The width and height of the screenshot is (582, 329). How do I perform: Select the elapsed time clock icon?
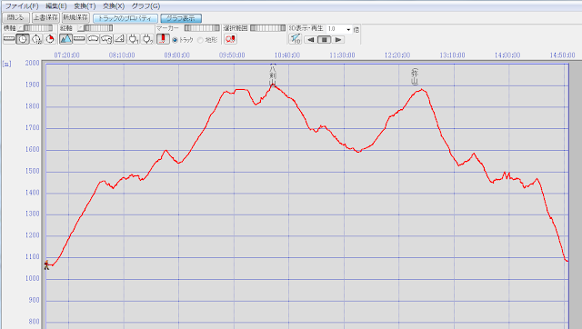(36, 38)
